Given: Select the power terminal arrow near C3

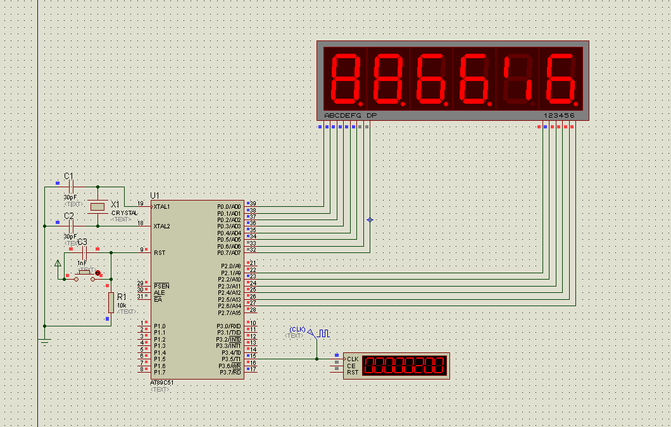Looking at the screenshot, I should pos(58,264).
